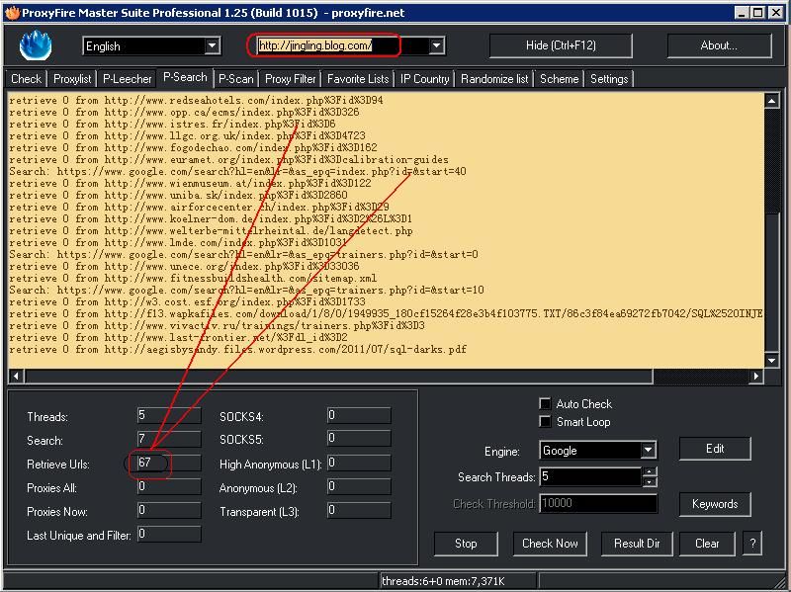Enable the Auto Check checkbox
Image resolution: width=791 pixels, height=592 pixels.
545,404
